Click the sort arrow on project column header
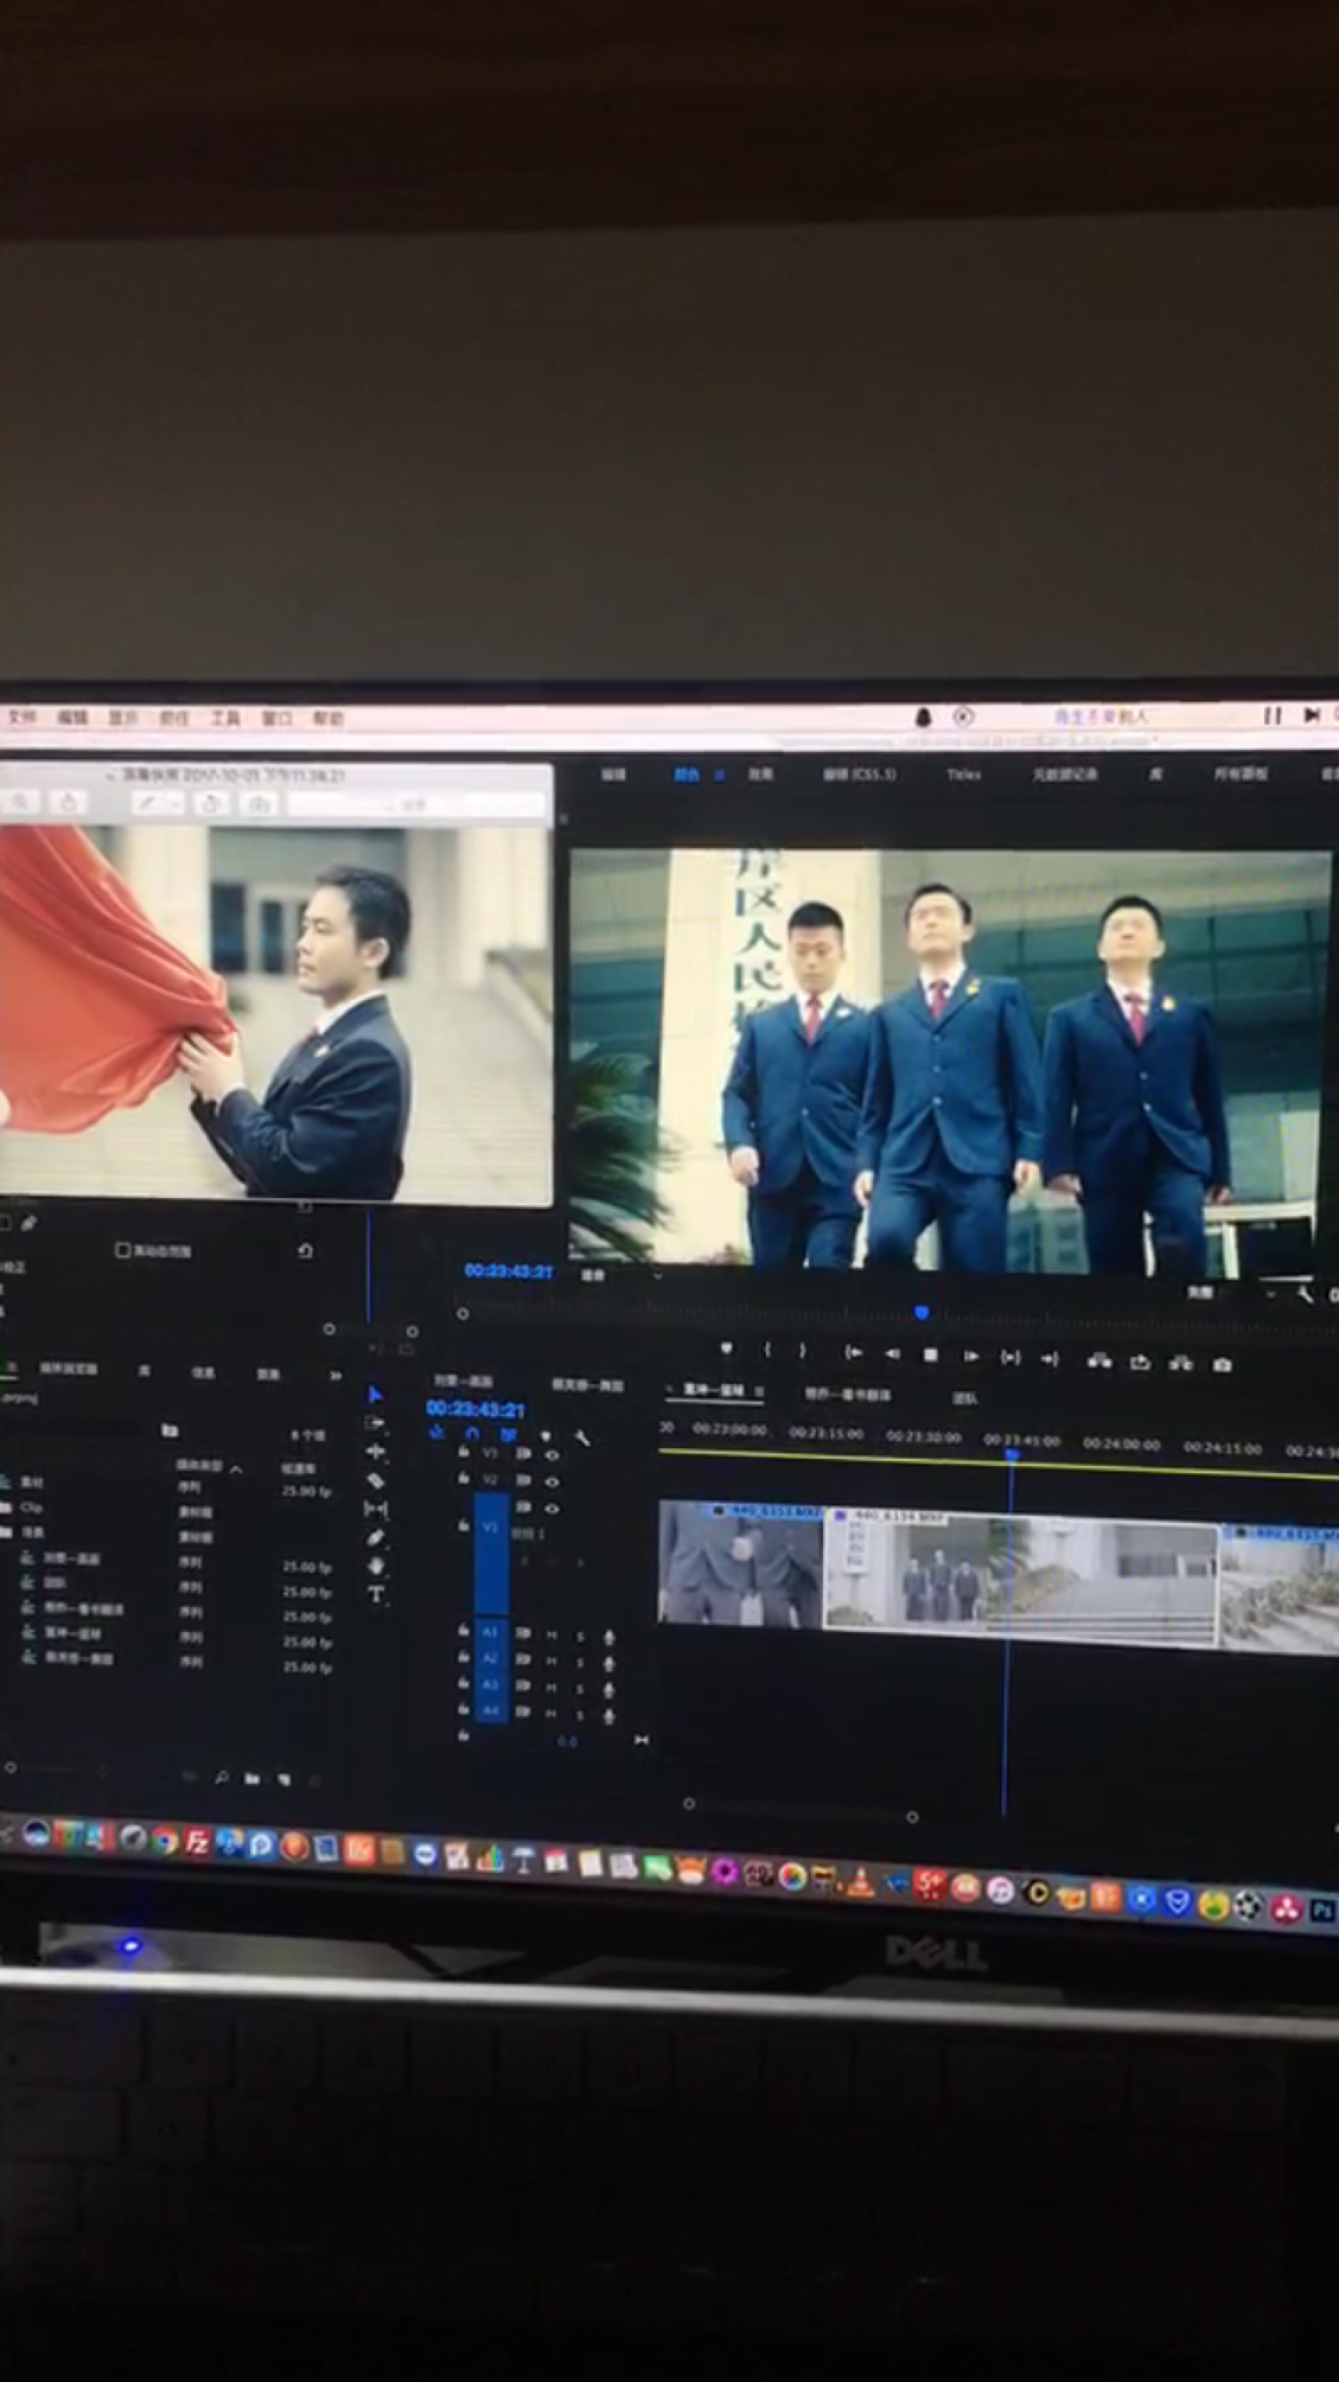Image resolution: width=1339 pixels, height=2382 pixels. [237, 1469]
